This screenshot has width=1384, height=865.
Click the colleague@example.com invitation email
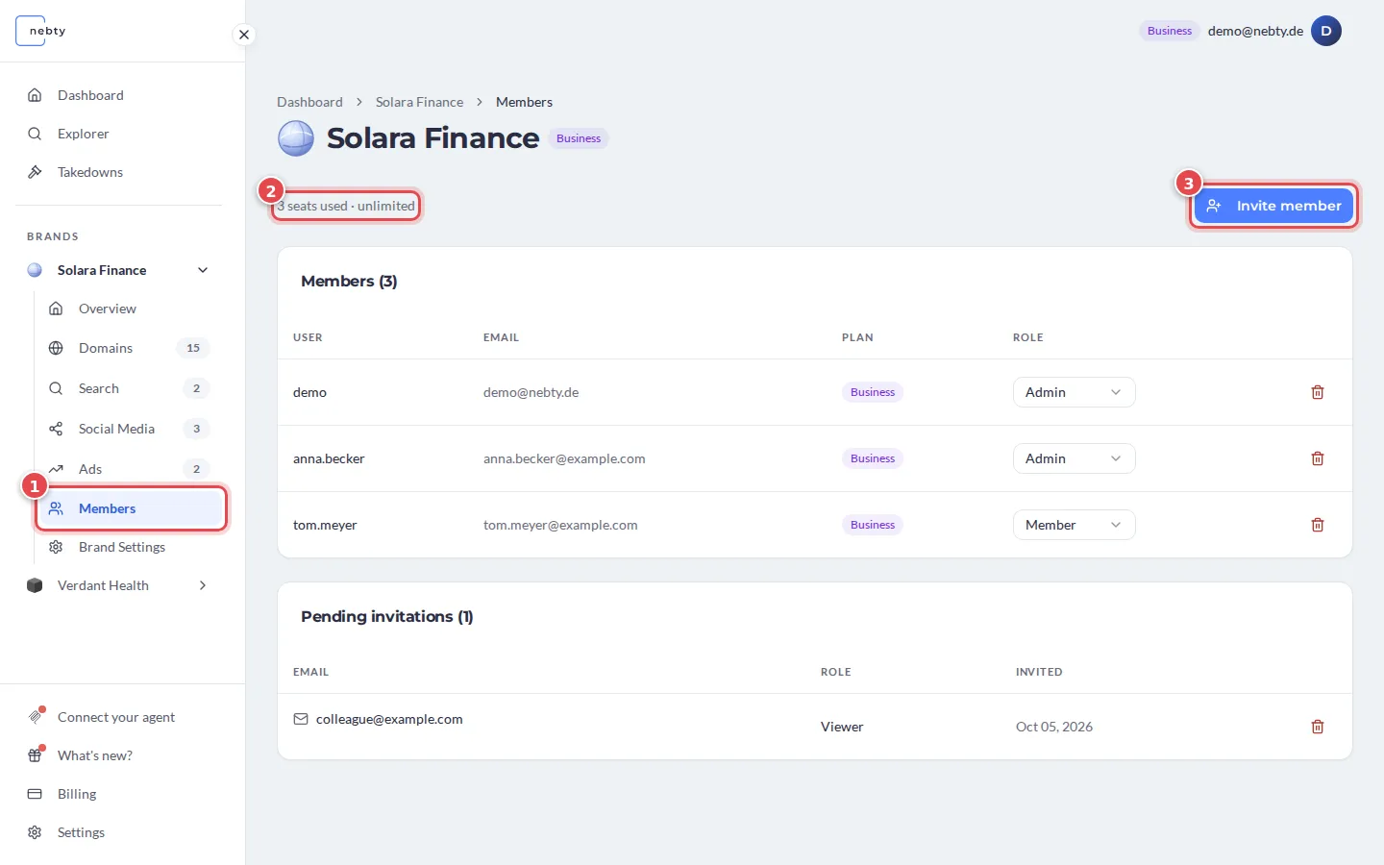click(389, 719)
